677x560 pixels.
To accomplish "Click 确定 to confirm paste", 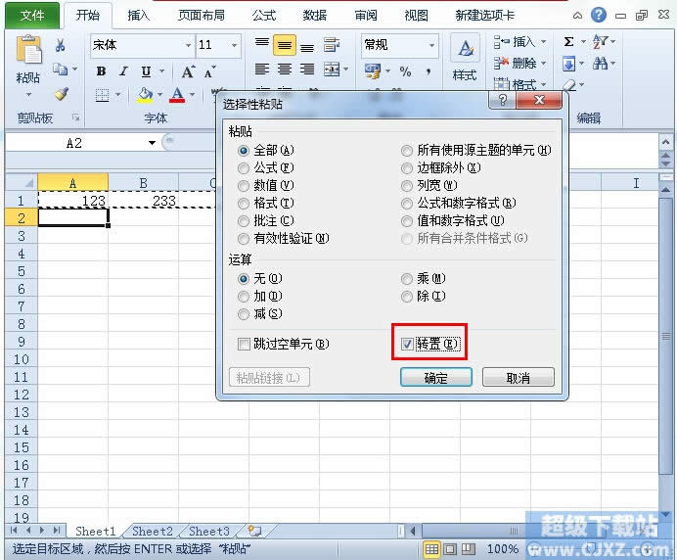I will click(x=436, y=378).
